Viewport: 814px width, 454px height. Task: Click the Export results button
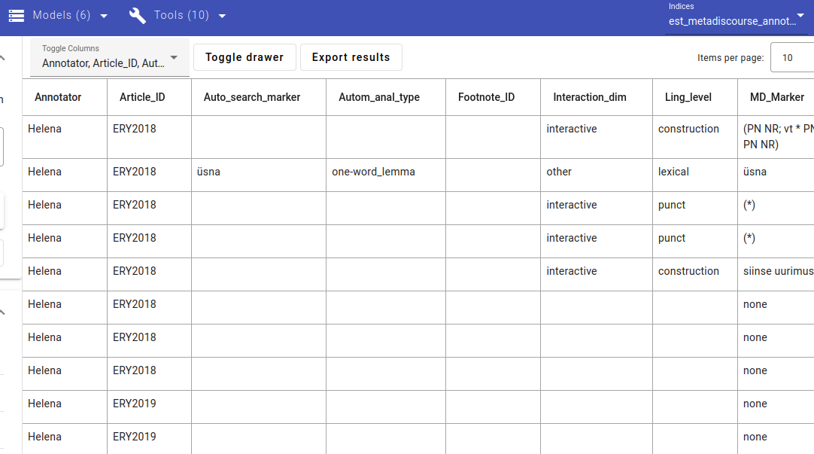[351, 57]
